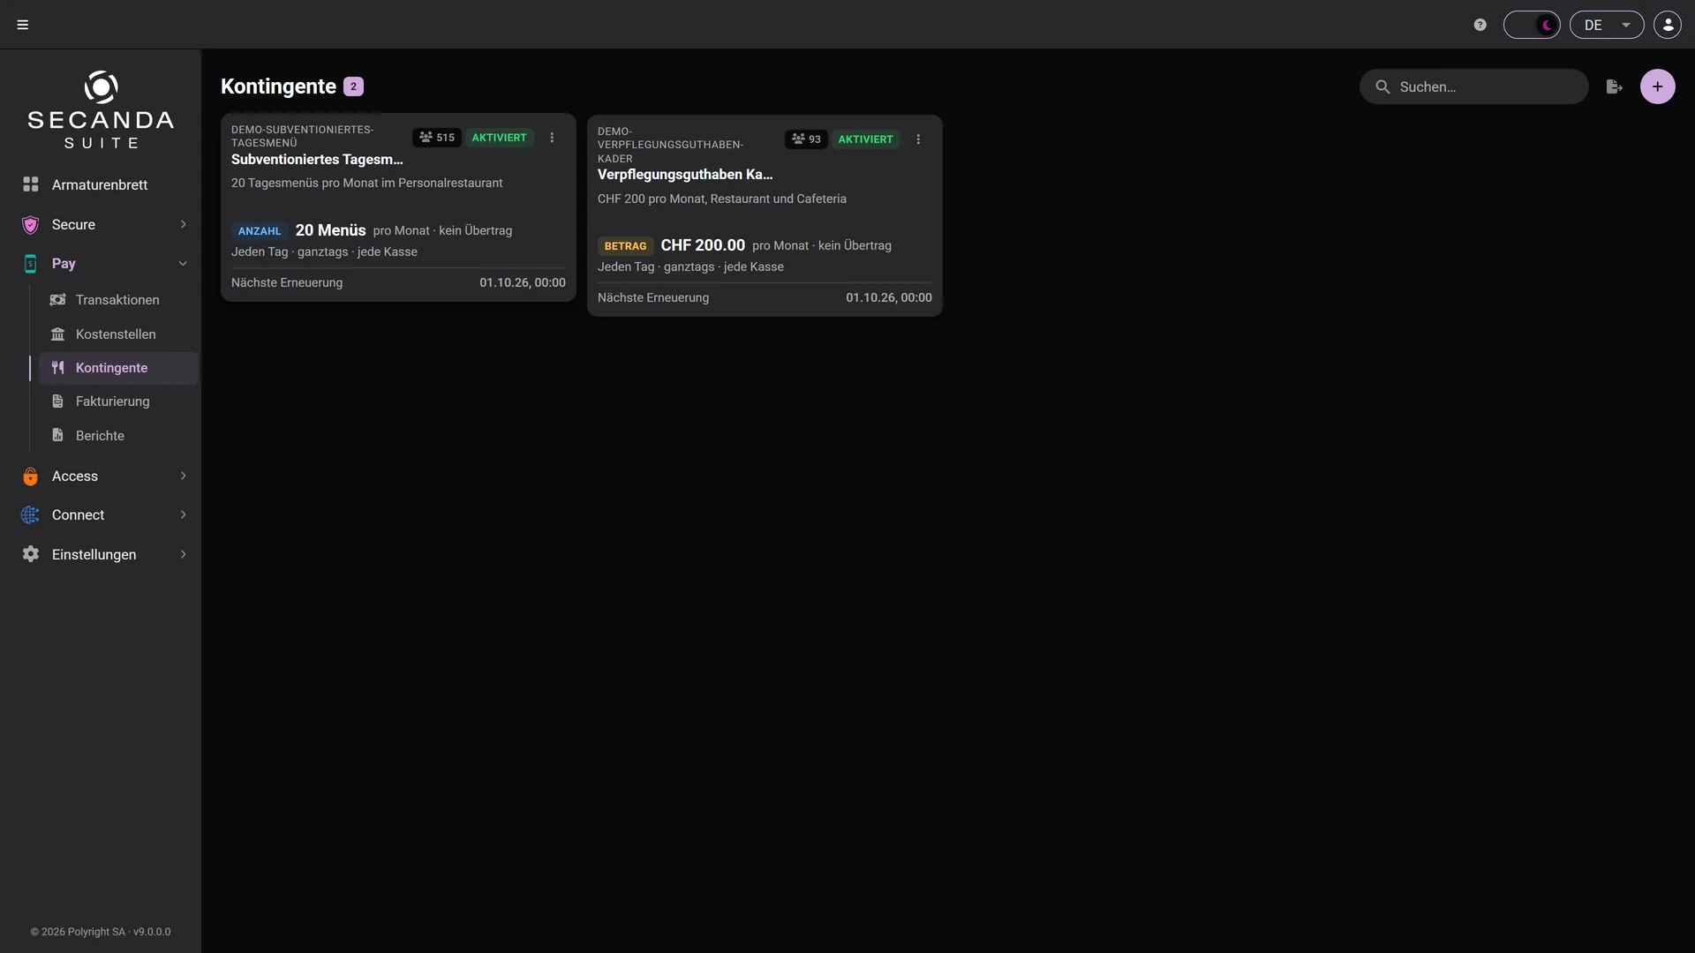Click the Polyright SA version footer
1695x953 pixels.
(101, 932)
